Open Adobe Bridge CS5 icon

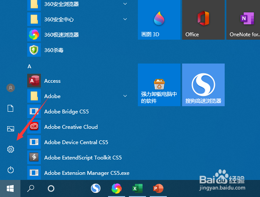coord(34,111)
